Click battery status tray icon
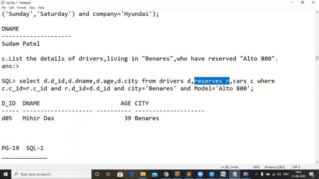This screenshot has height=179, width=319. 268,174
